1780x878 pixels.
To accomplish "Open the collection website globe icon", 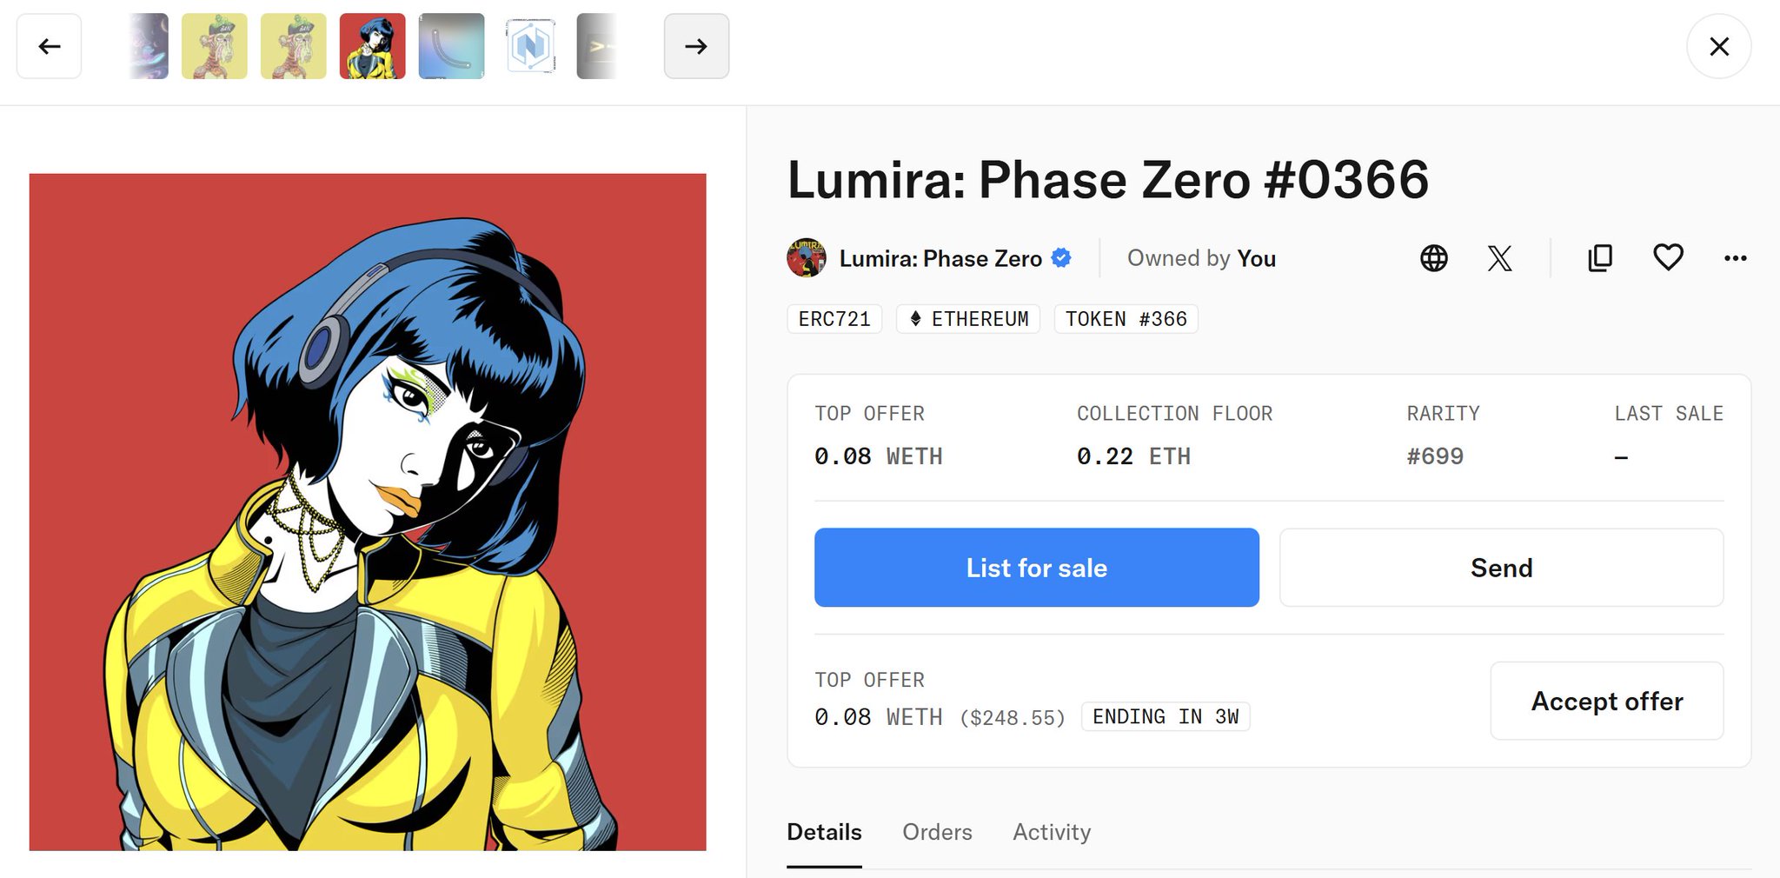I will click(1434, 258).
